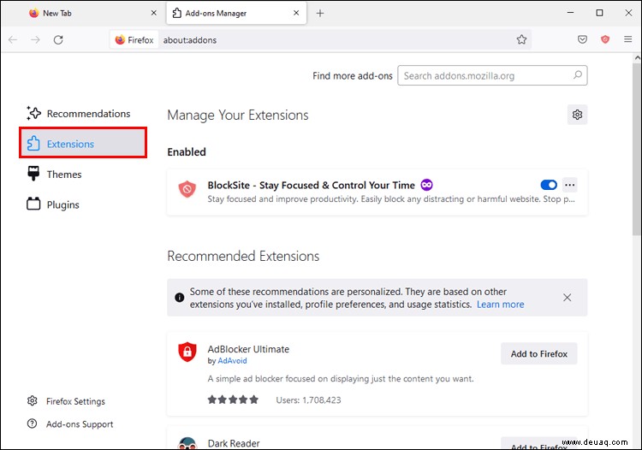Maximize the Firefox window
Screen dimensions: 642x450
[x=599, y=13]
